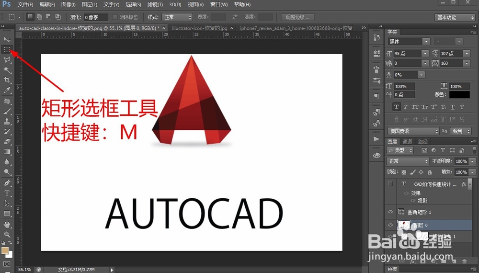
Task: Select the Move tool
Action: (x=7, y=39)
